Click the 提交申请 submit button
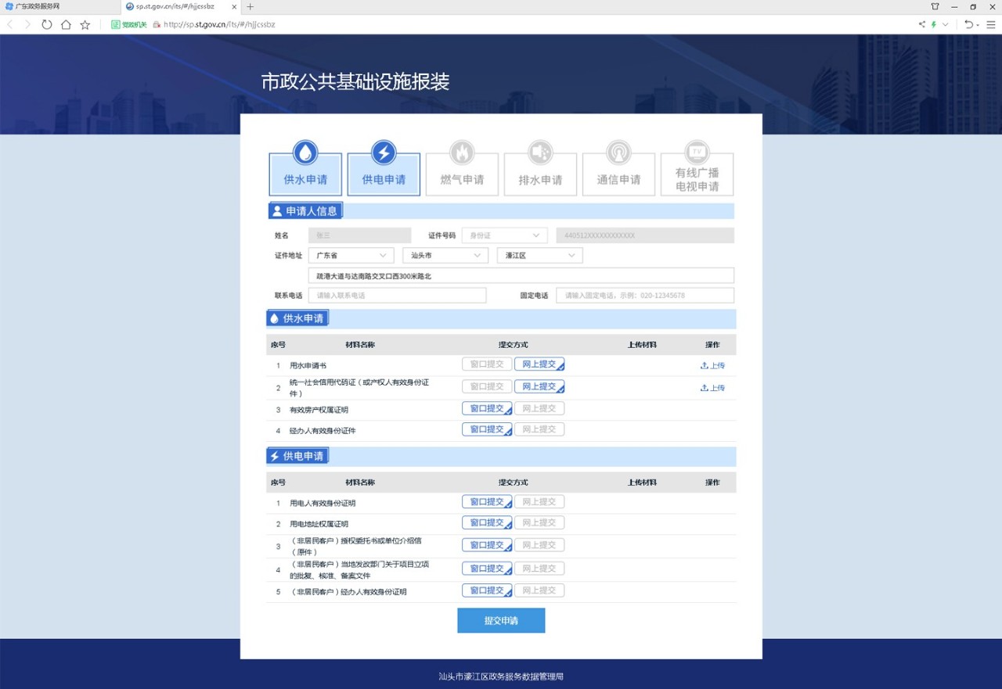This screenshot has height=689, width=1002. coord(501,620)
